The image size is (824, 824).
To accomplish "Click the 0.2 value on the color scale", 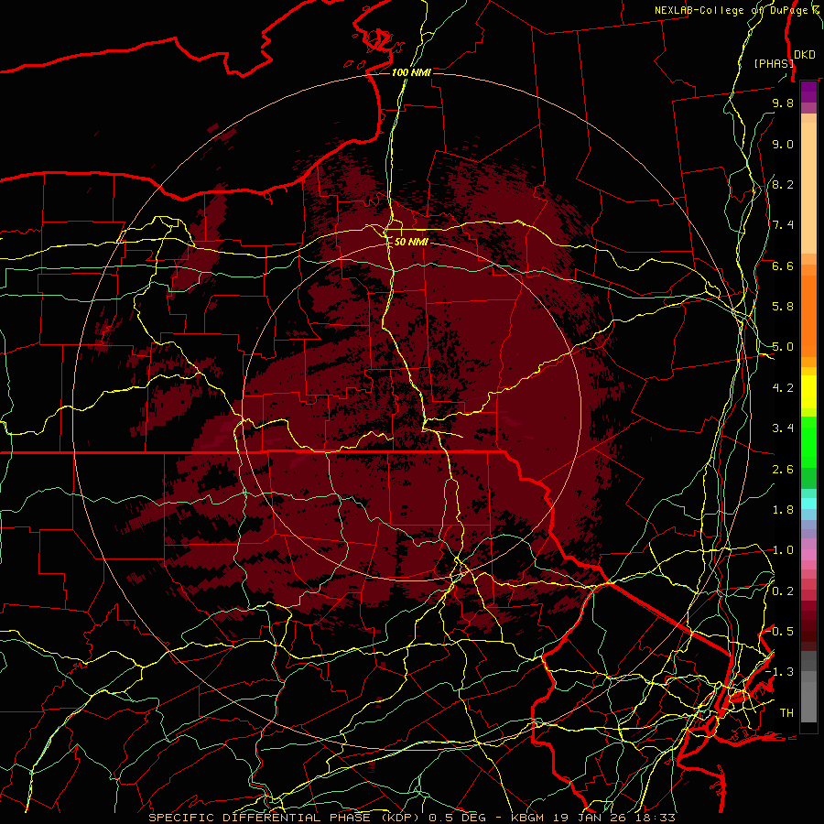I will (x=783, y=591).
